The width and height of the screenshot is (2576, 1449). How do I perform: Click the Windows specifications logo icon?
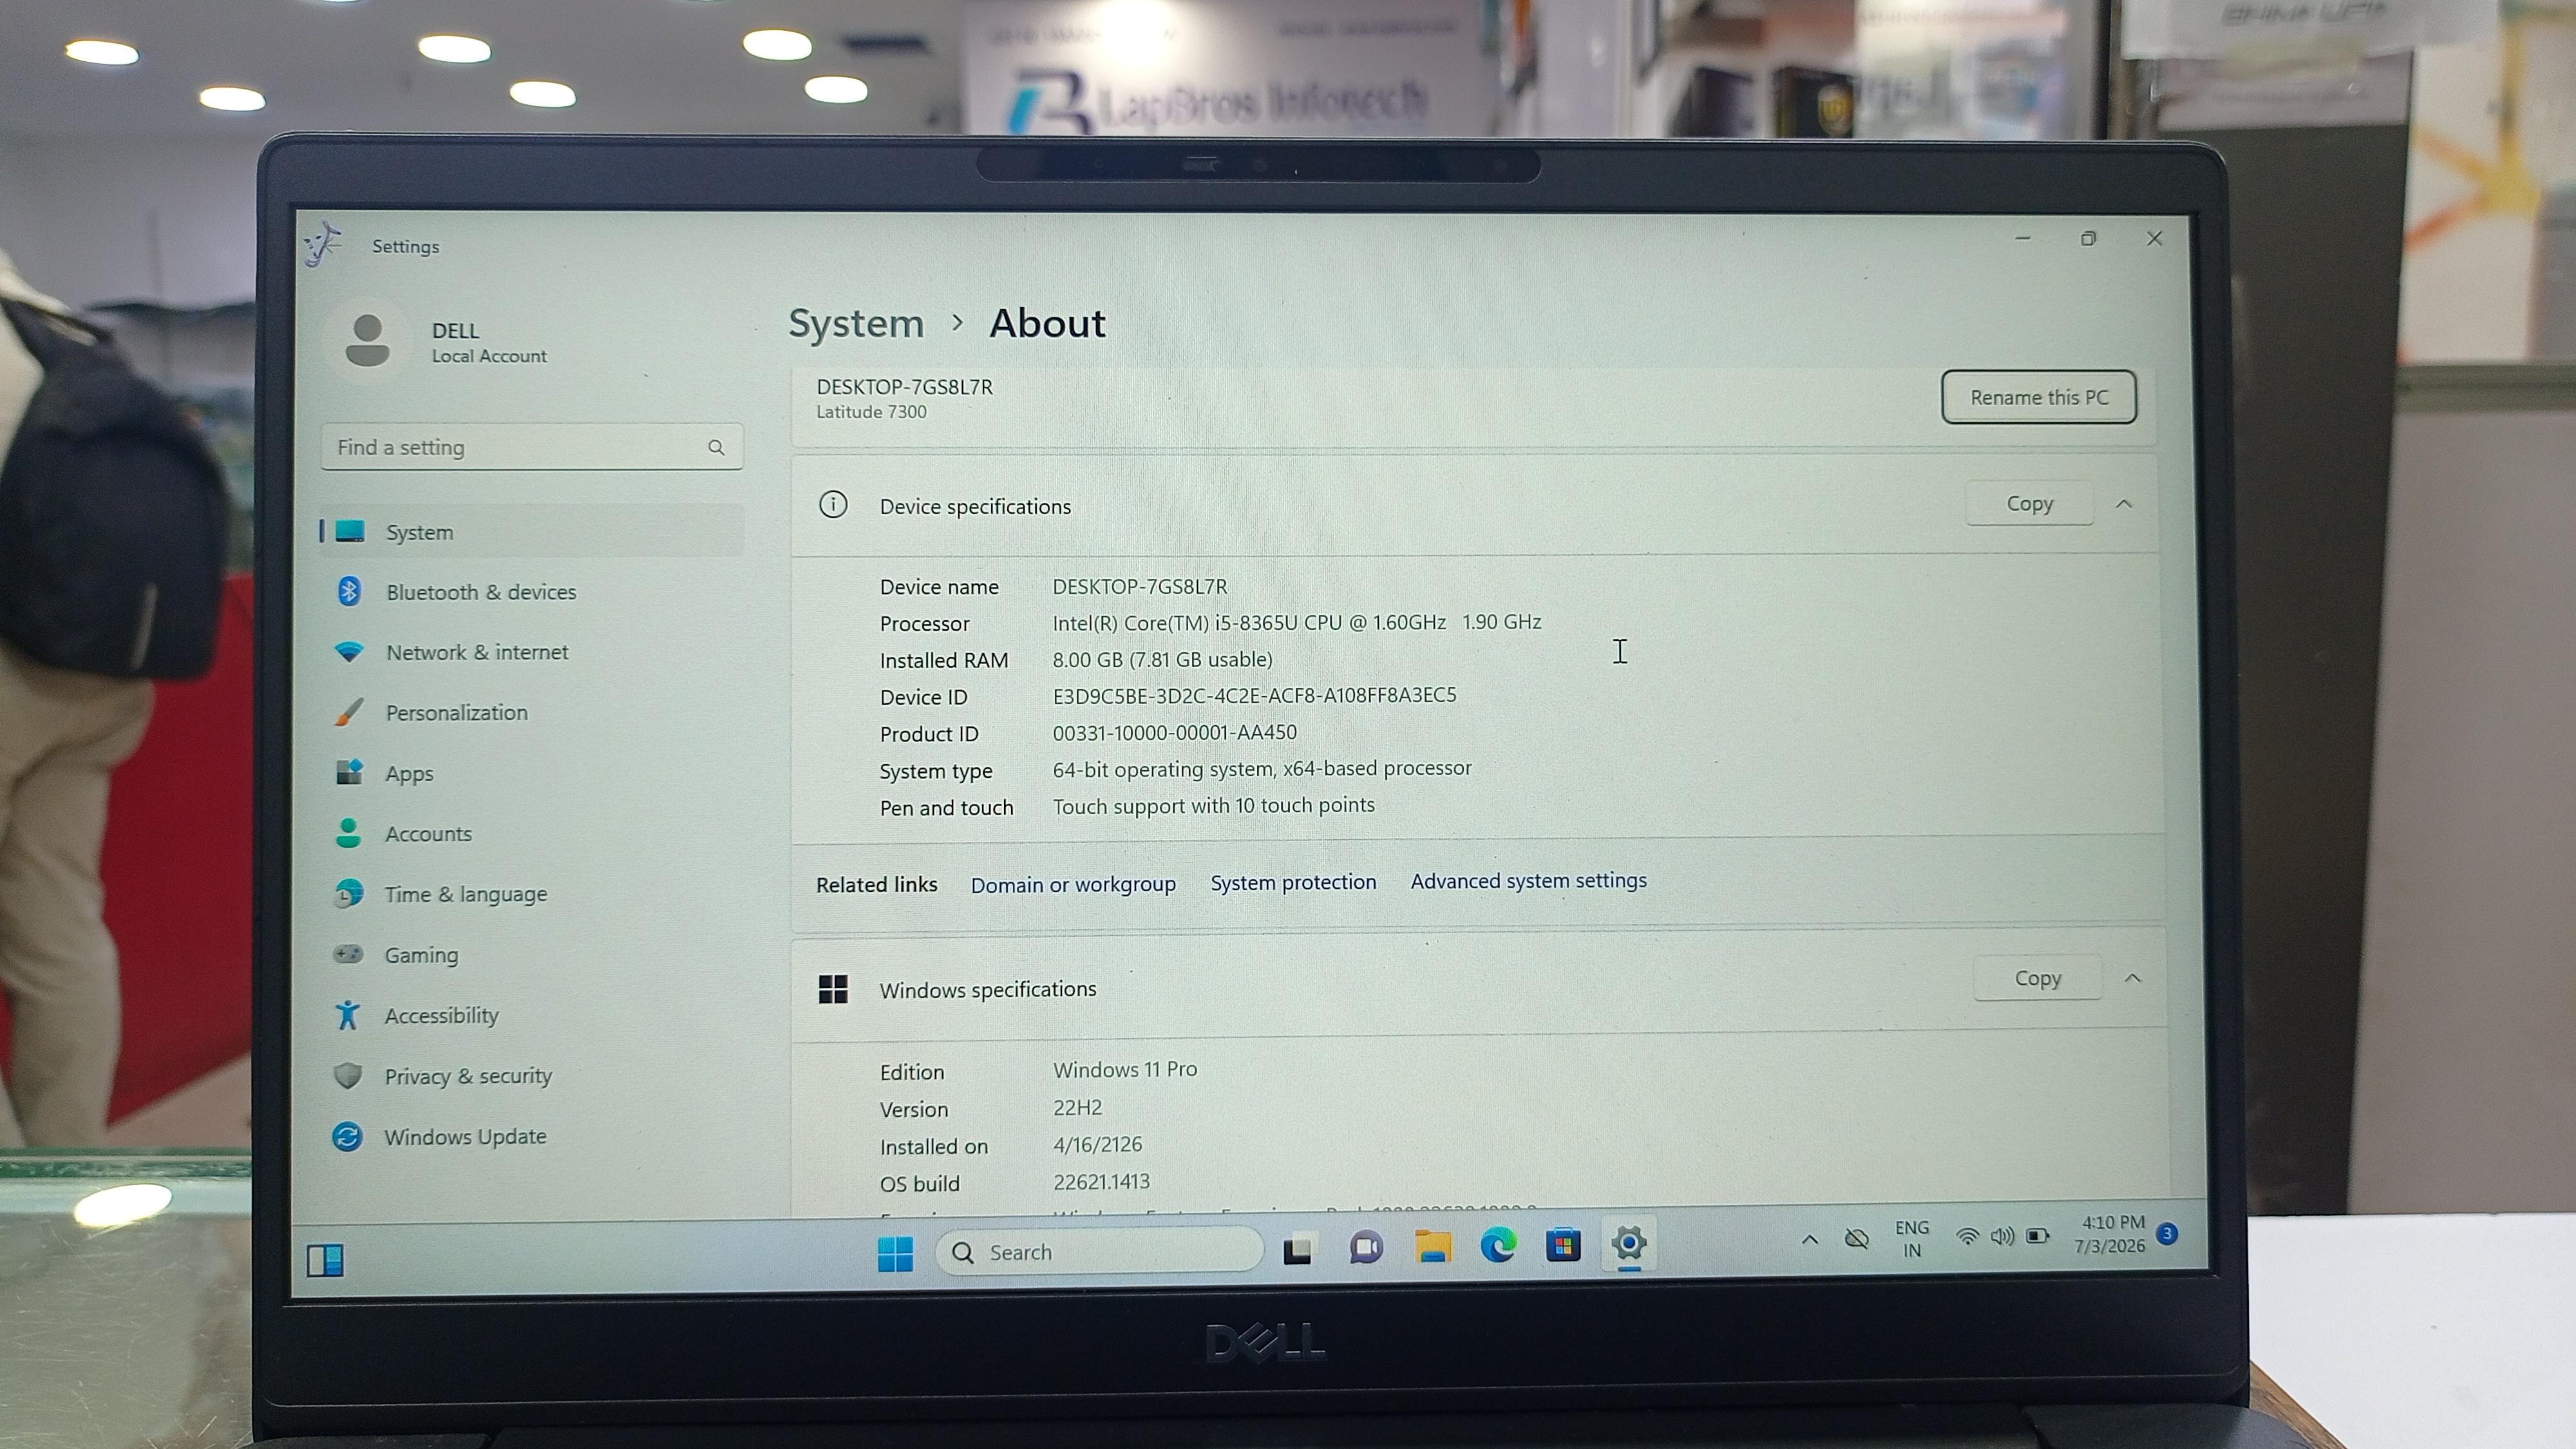tap(833, 989)
